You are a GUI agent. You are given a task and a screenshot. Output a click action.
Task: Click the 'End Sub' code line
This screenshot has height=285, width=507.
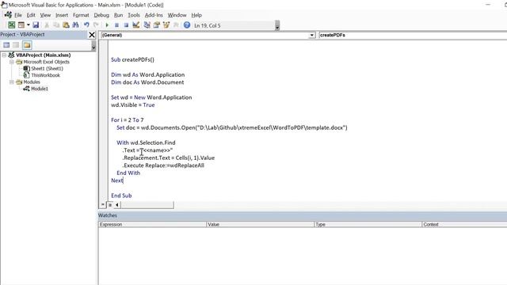(x=121, y=196)
